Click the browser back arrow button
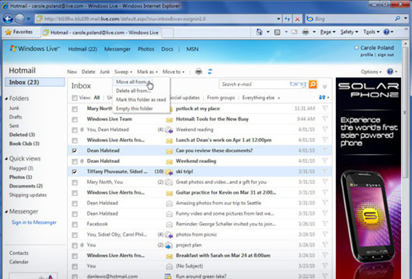Image resolution: width=412 pixels, height=279 pixels. 8,19
